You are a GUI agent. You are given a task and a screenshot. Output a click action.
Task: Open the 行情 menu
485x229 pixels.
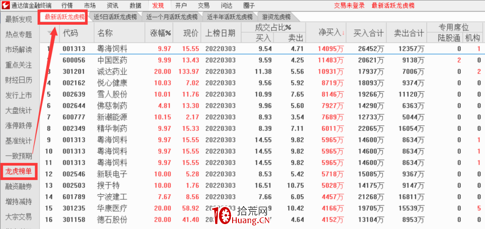pos(67,5)
